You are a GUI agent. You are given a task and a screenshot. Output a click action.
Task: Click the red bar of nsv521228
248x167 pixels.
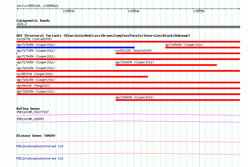coord(178,53)
